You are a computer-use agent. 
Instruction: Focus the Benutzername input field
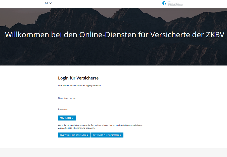[x=99, y=98]
